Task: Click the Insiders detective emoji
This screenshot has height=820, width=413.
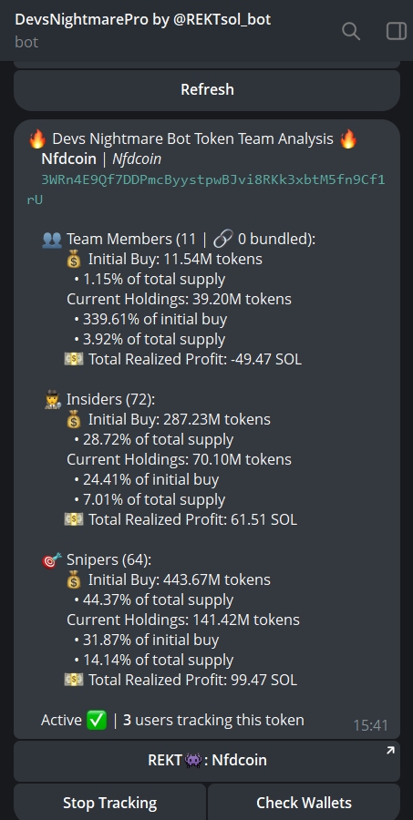Action: pyautogui.click(x=52, y=400)
